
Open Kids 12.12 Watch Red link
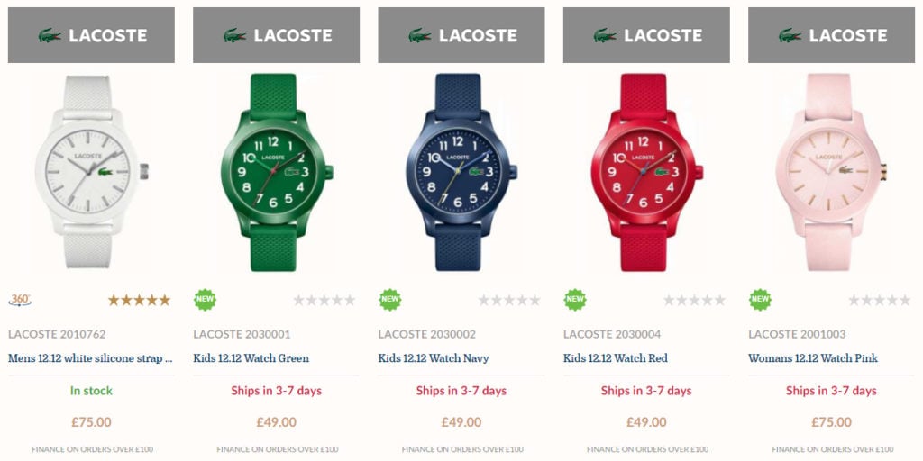[616, 358]
